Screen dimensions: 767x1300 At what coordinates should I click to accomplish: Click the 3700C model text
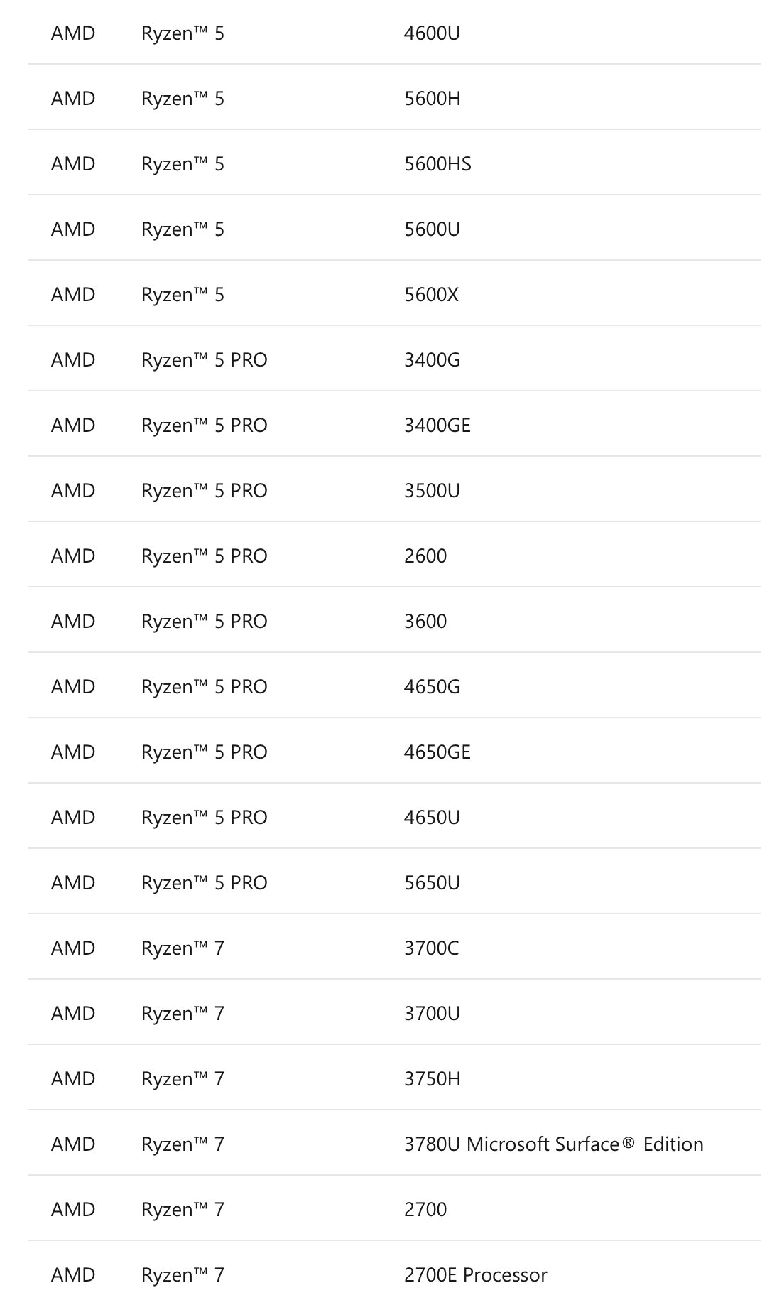(431, 948)
